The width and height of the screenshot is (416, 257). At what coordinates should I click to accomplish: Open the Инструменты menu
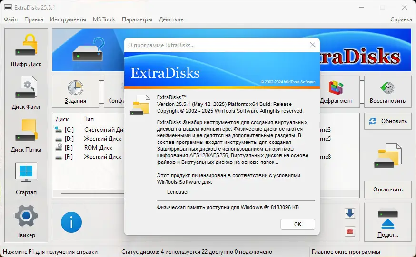tap(68, 19)
